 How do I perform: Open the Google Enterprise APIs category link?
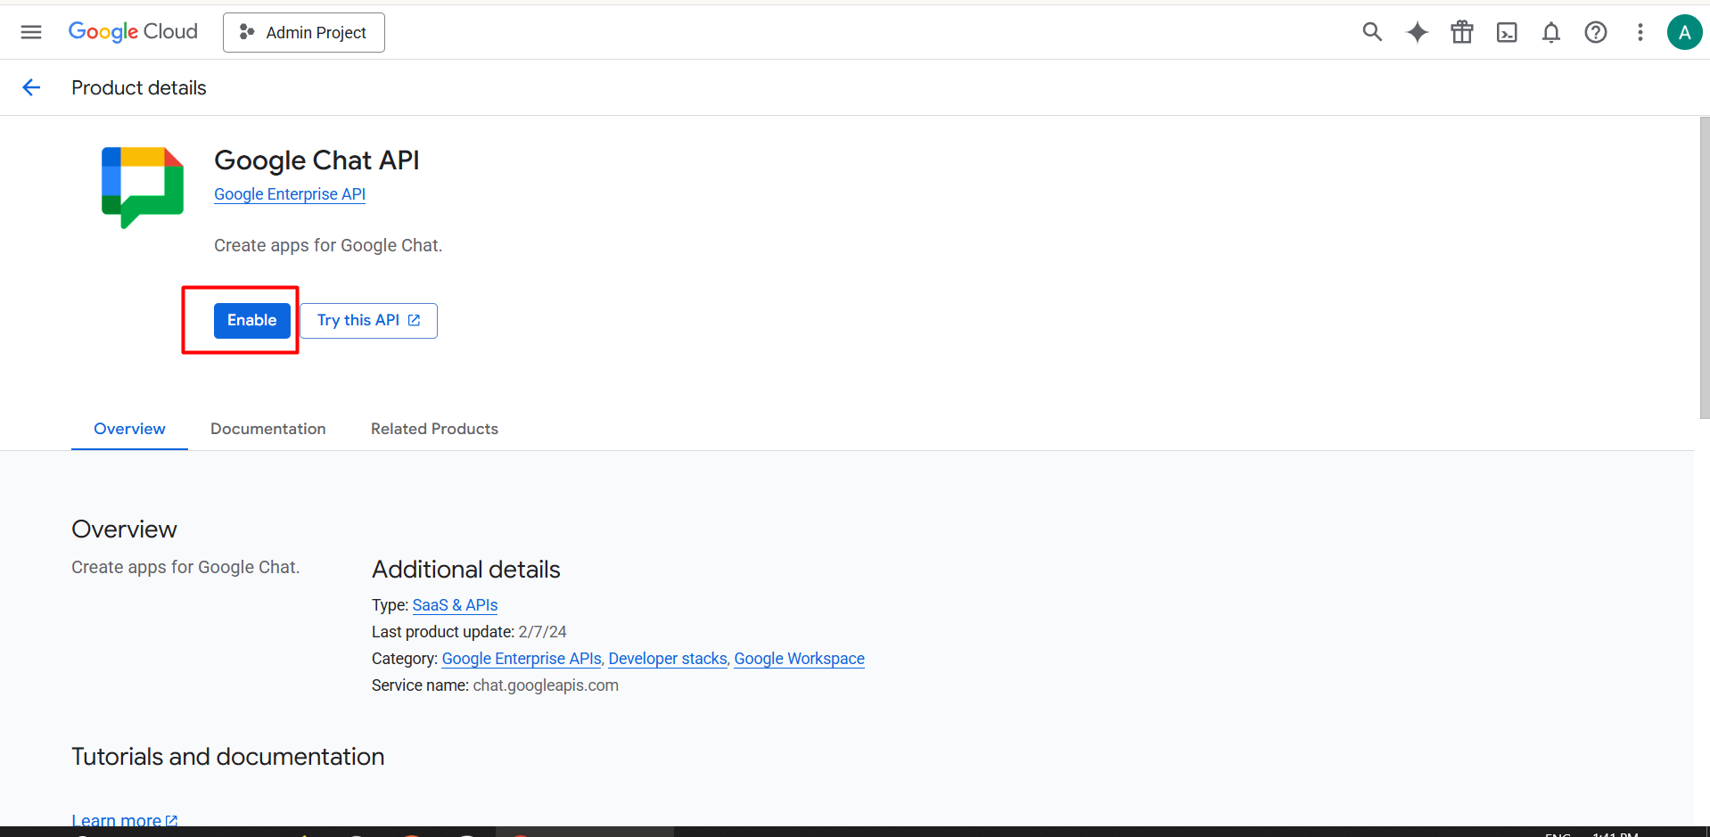[x=522, y=659]
